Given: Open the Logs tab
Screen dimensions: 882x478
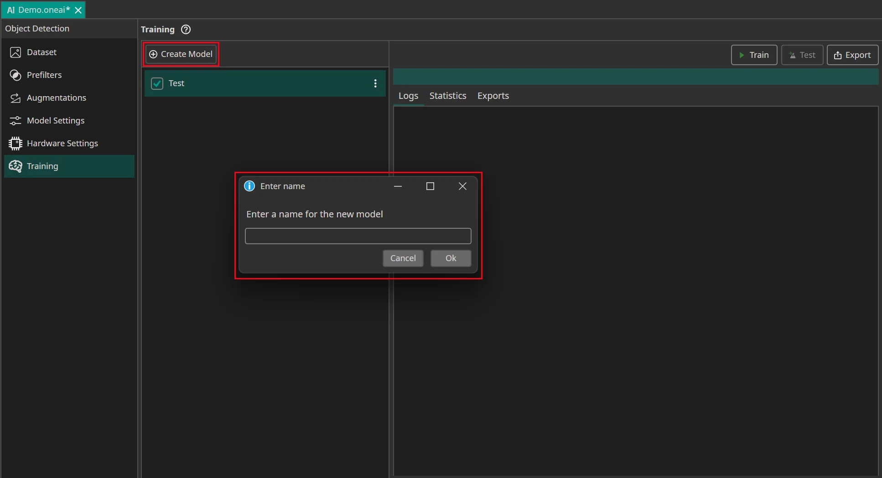Looking at the screenshot, I should click(408, 96).
